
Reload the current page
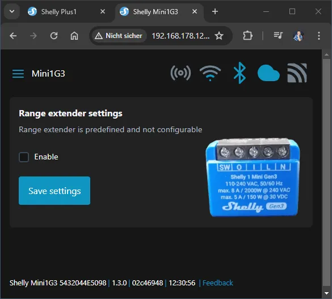click(54, 36)
